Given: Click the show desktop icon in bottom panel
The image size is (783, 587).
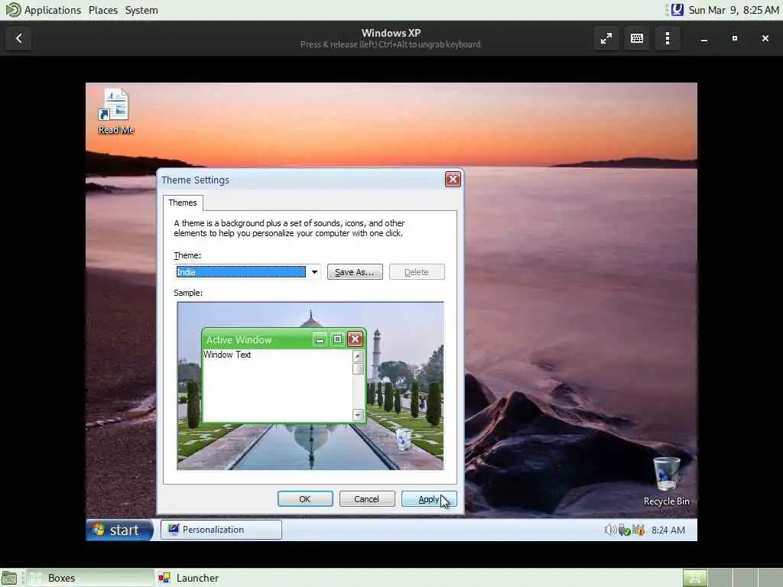Looking at the screenshot, I should [x=9, y=578].
